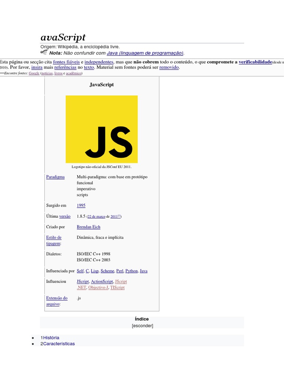
Task: Jump to section 1 História
Action: pos(51,338)
